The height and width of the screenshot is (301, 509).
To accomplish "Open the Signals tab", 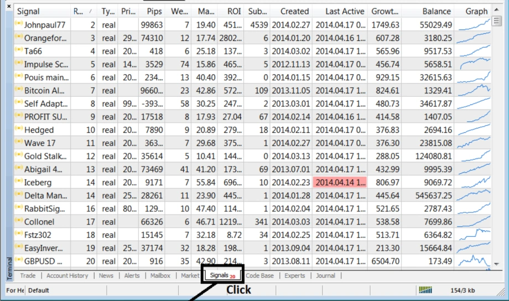I will [x=223, y=276].
